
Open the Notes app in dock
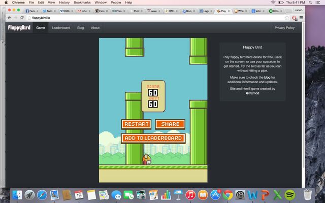[91, 195]
